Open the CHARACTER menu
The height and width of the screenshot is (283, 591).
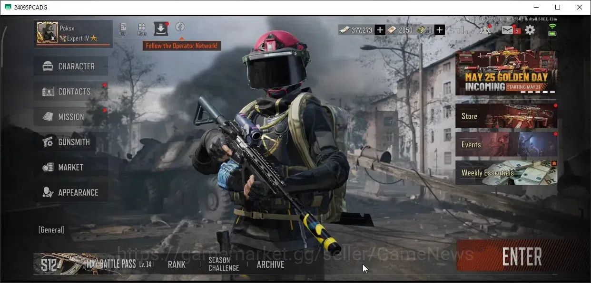click(70, 66)
